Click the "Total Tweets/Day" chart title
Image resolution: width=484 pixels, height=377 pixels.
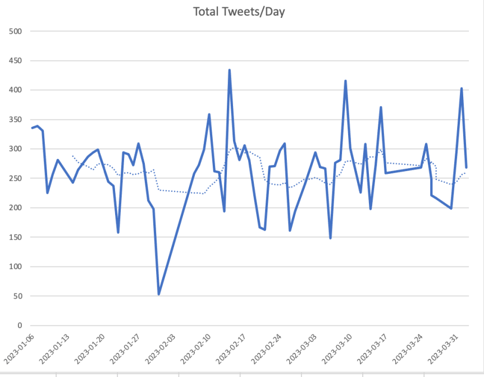[x=239, y=12]
